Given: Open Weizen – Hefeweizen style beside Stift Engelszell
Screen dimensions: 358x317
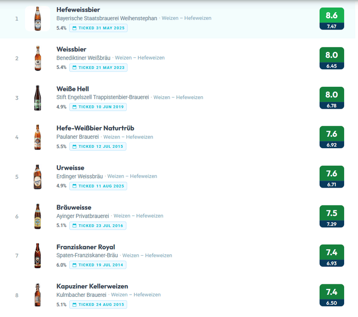Looking at the screenshot, I should 178,97.
